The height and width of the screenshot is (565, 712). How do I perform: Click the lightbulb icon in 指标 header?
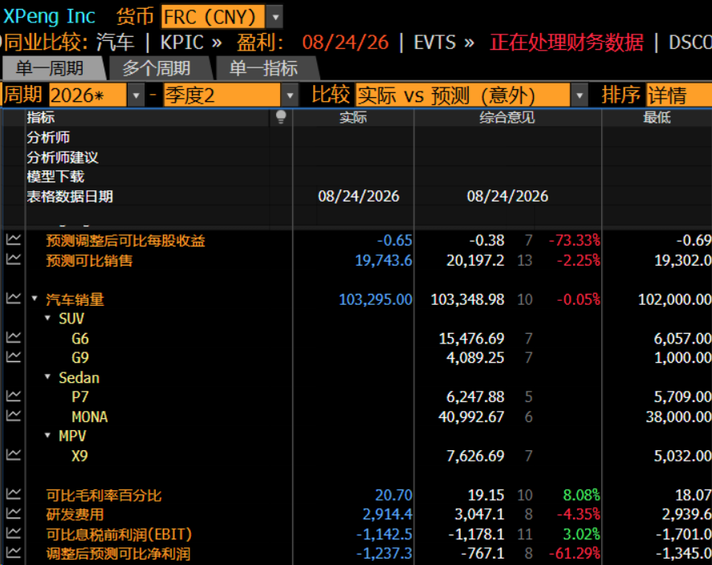pos(281,117)
